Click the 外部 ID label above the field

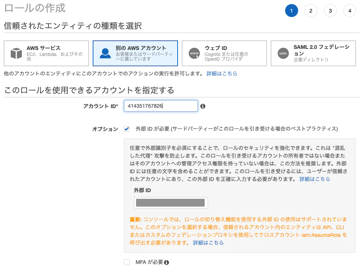[x=142, y=190]
